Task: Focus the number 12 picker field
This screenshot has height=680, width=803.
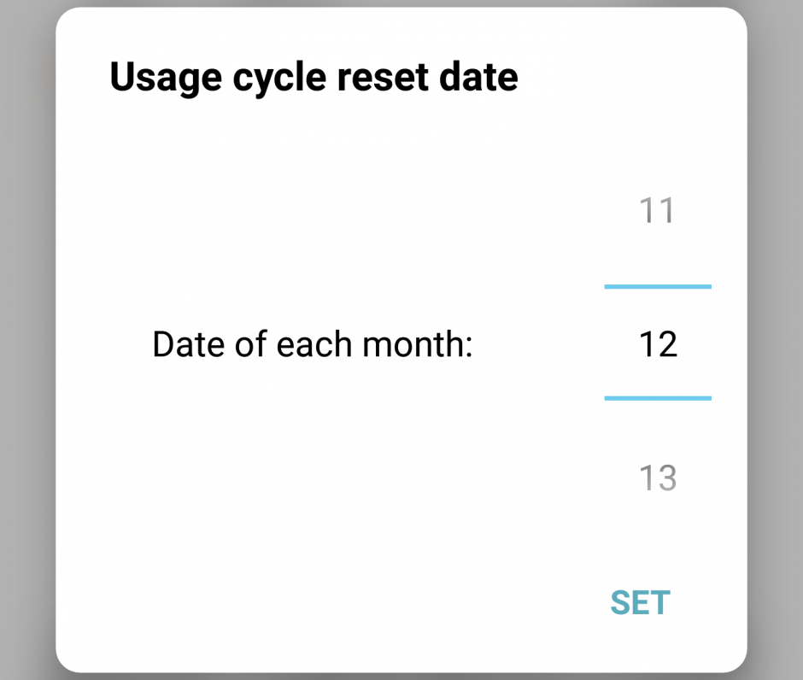Action: (x=658, y=344)
